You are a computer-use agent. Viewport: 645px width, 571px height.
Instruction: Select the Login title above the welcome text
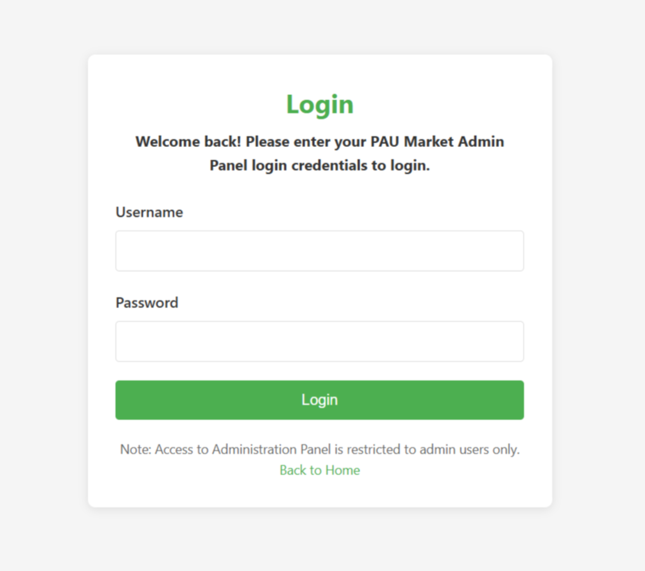click(319, 104)
